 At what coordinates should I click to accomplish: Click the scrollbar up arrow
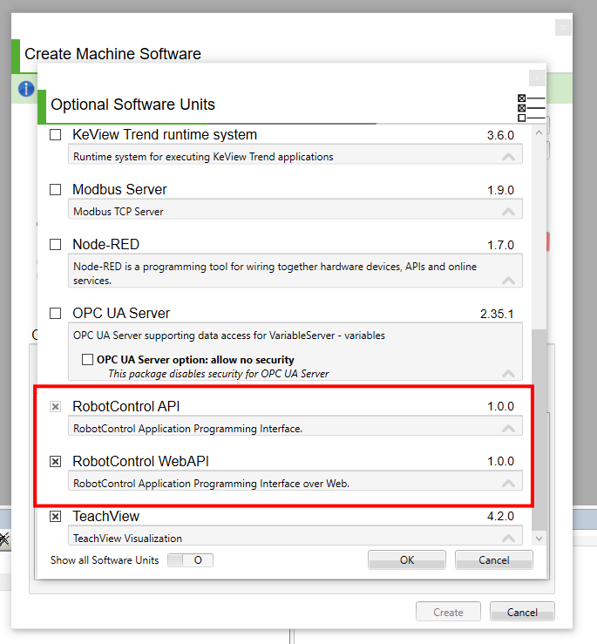pyautogui.click(x=539, y=132)
